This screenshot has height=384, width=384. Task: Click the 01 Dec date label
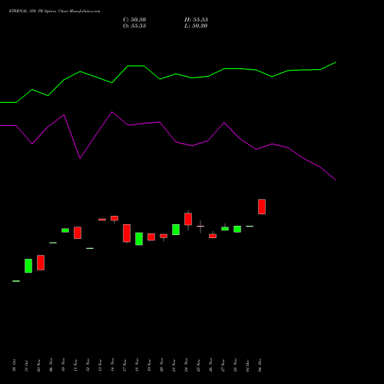(248, 366)
